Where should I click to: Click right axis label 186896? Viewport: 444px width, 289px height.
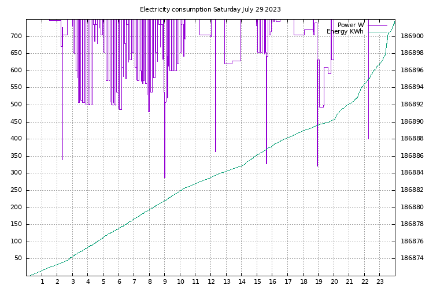click(412, 71)
